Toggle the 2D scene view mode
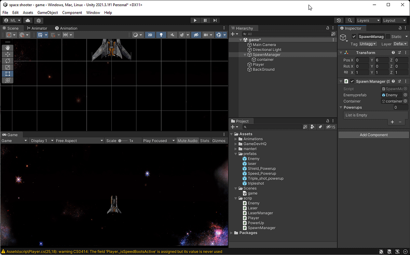 point(150,35)
